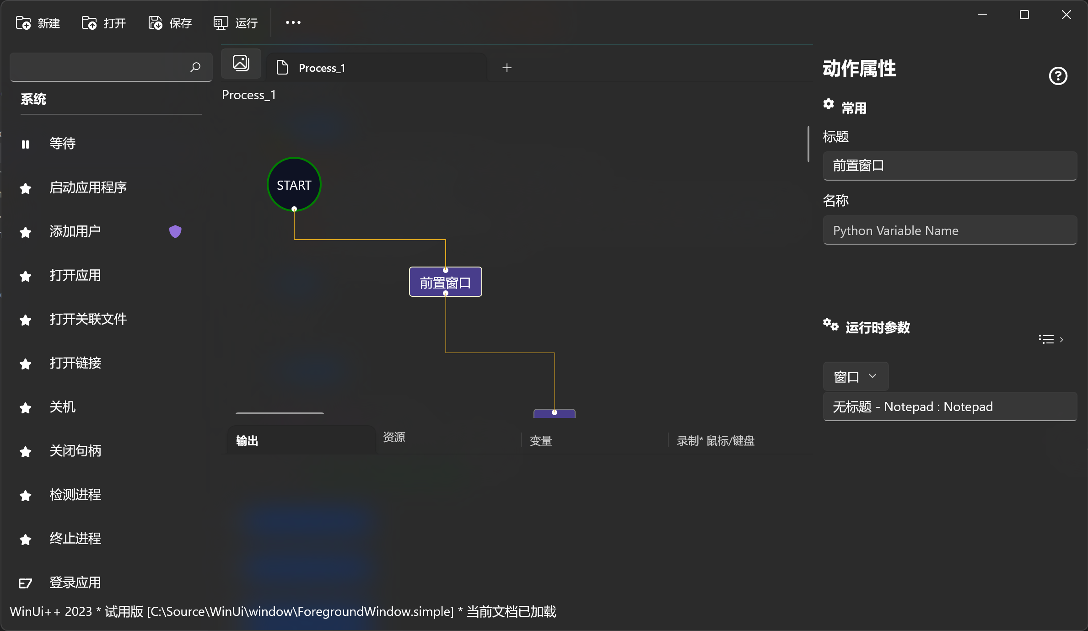This screenshot has width=1088, height=631.
Task: Click the search magnifier in the sidebar
Action: [x=195, y=67]
